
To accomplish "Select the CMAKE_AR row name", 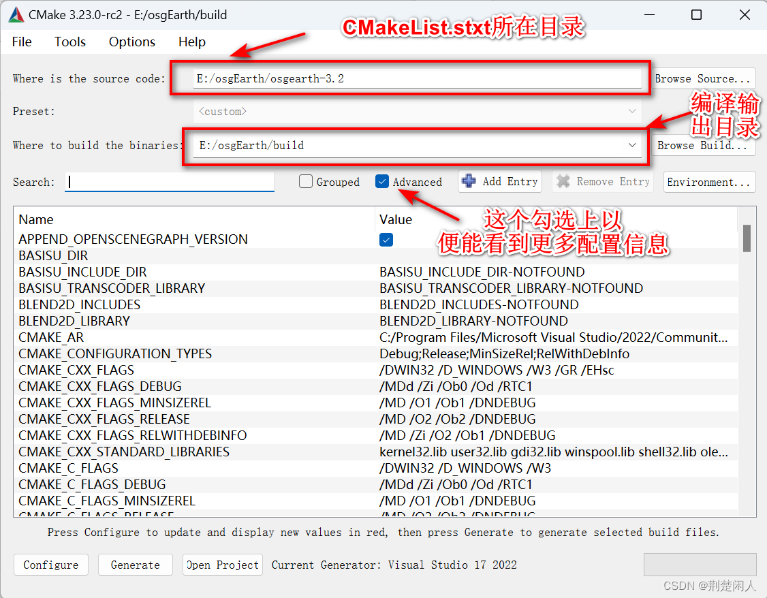I will [51, 337].
